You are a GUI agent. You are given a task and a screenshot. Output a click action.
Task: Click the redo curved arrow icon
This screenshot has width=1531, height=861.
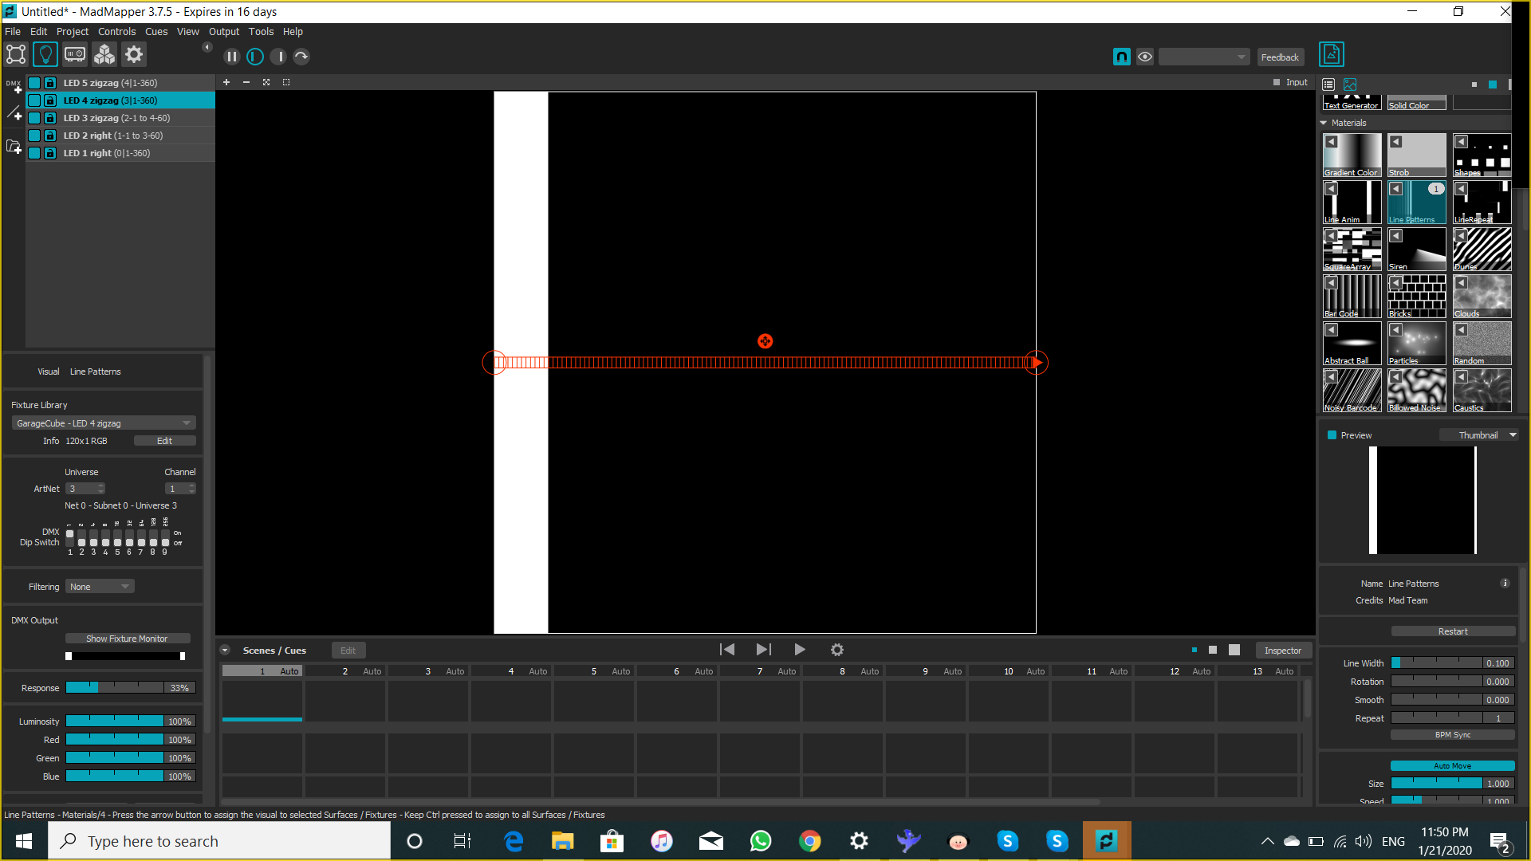(x=301, y=57)
